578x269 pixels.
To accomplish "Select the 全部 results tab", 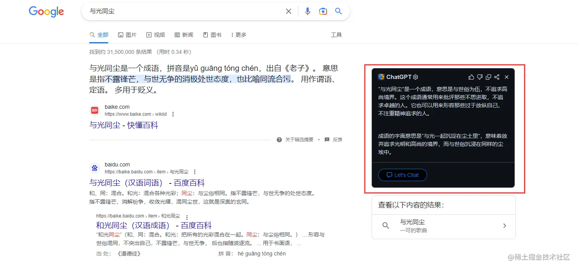I will pos(99,35).
